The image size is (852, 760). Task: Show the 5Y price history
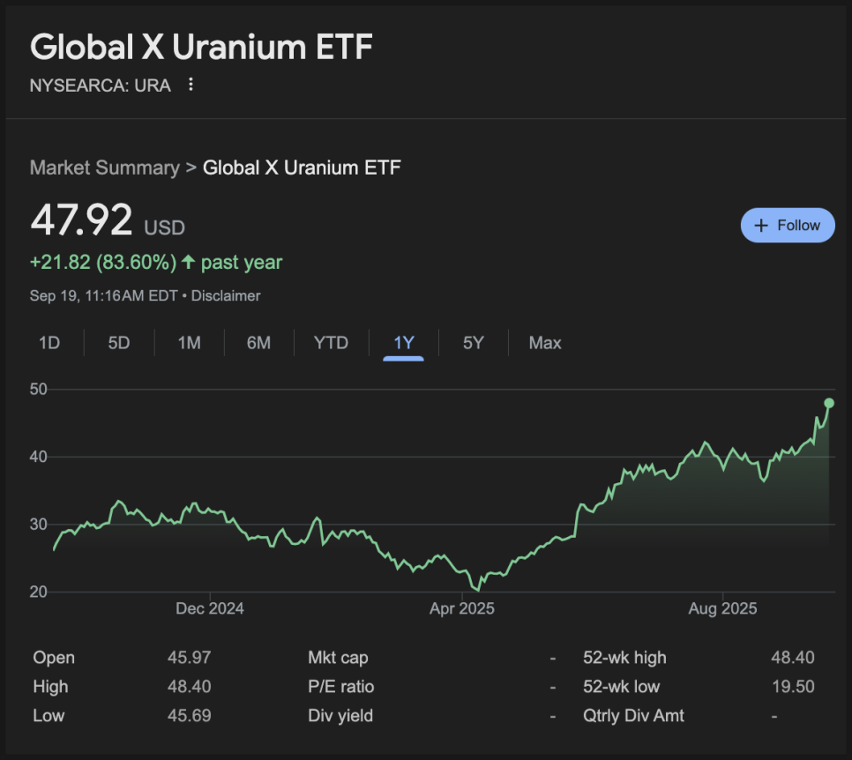tap(474, 343)
